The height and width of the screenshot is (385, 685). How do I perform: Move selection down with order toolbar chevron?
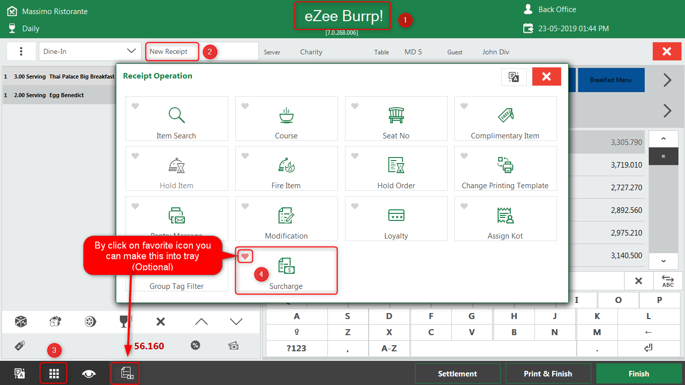pyautogui.click(x=236, y=322)
